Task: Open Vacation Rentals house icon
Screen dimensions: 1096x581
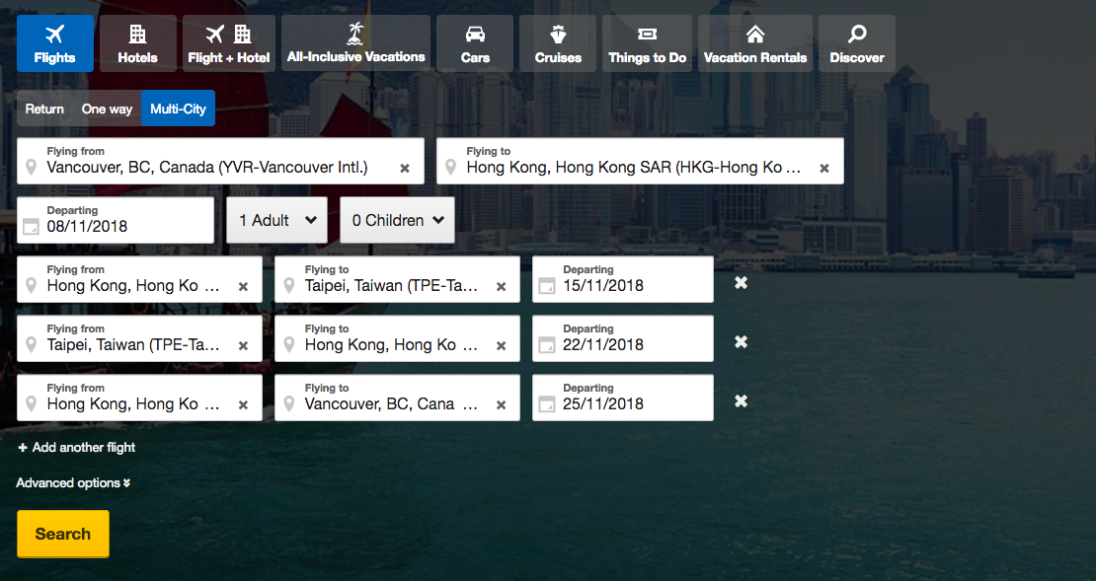Action: (754, 35)
